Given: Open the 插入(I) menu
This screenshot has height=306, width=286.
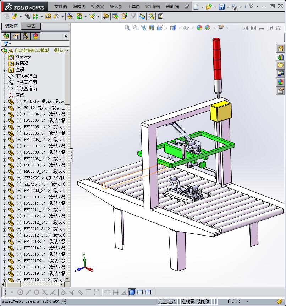Looking at the screenshot, I should click(116, 7).
